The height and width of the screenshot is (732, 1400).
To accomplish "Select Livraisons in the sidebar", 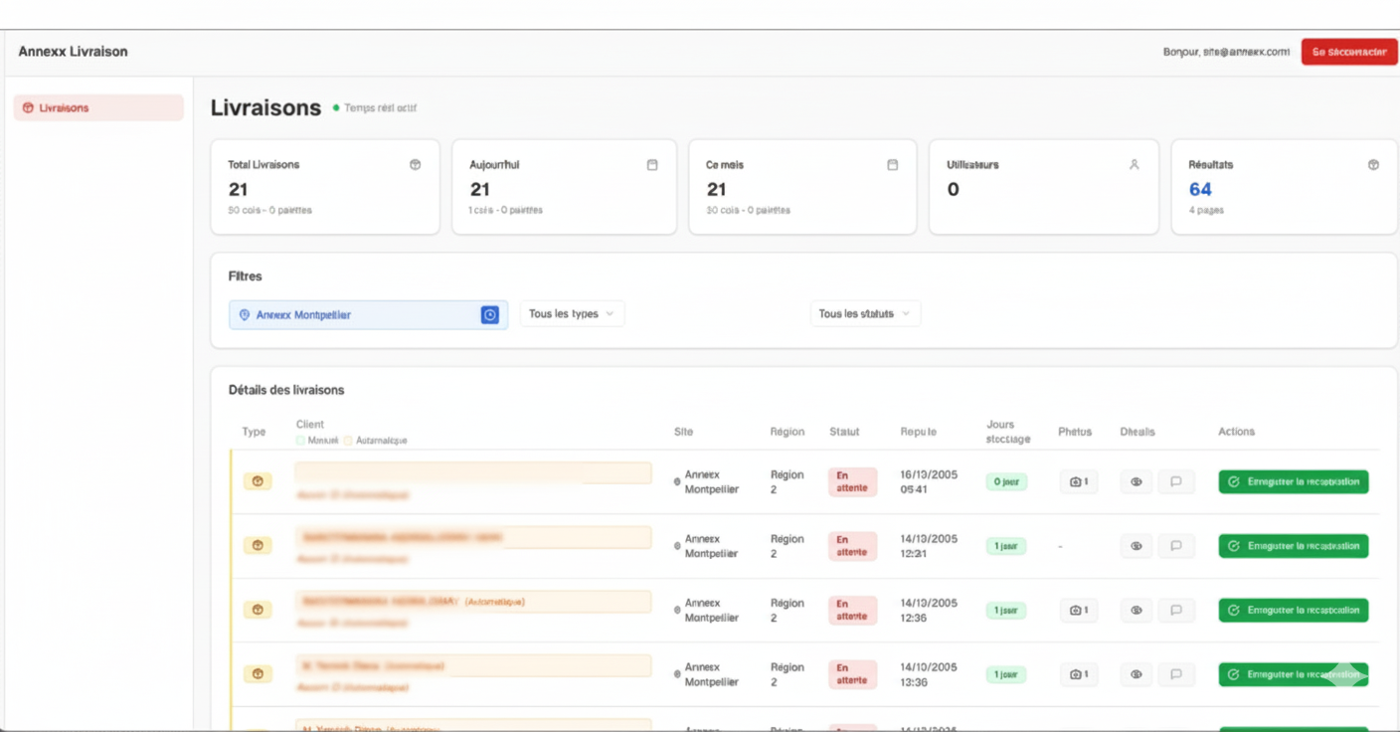I will pos(98,108).
